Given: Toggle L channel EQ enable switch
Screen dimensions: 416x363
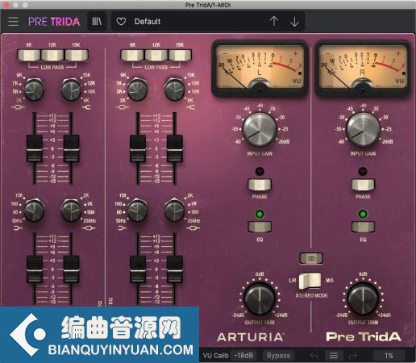Looking at the screenshot, I should click(x=260, y=227).
